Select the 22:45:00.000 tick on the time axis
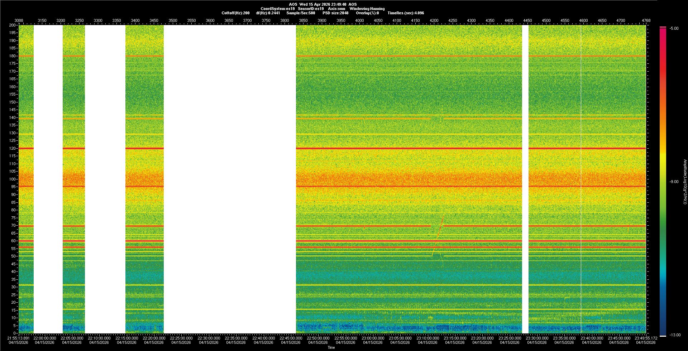Image resolution: width=688 pixels, height=351 pixels. click(x=291, y=338)
